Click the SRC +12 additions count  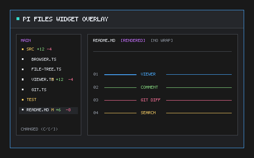[x=40, y=49]
